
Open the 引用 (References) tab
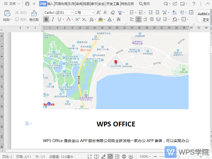(x=72, y=4)
